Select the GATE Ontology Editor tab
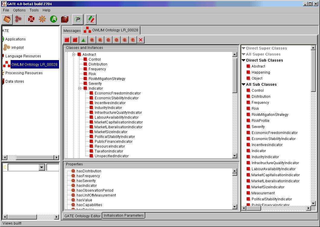Screen dimensions: 320x227 tap(82, 216)
